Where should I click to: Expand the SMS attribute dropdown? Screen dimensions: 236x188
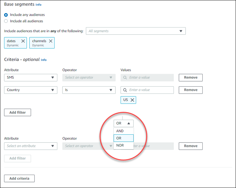point(31,77)
